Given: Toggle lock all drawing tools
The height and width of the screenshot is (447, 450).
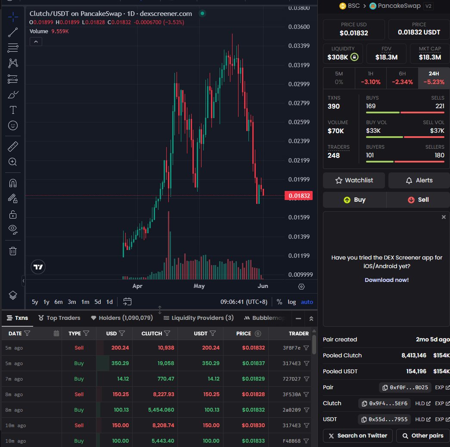Looking at the screenshot, I should tap(13, 214).
